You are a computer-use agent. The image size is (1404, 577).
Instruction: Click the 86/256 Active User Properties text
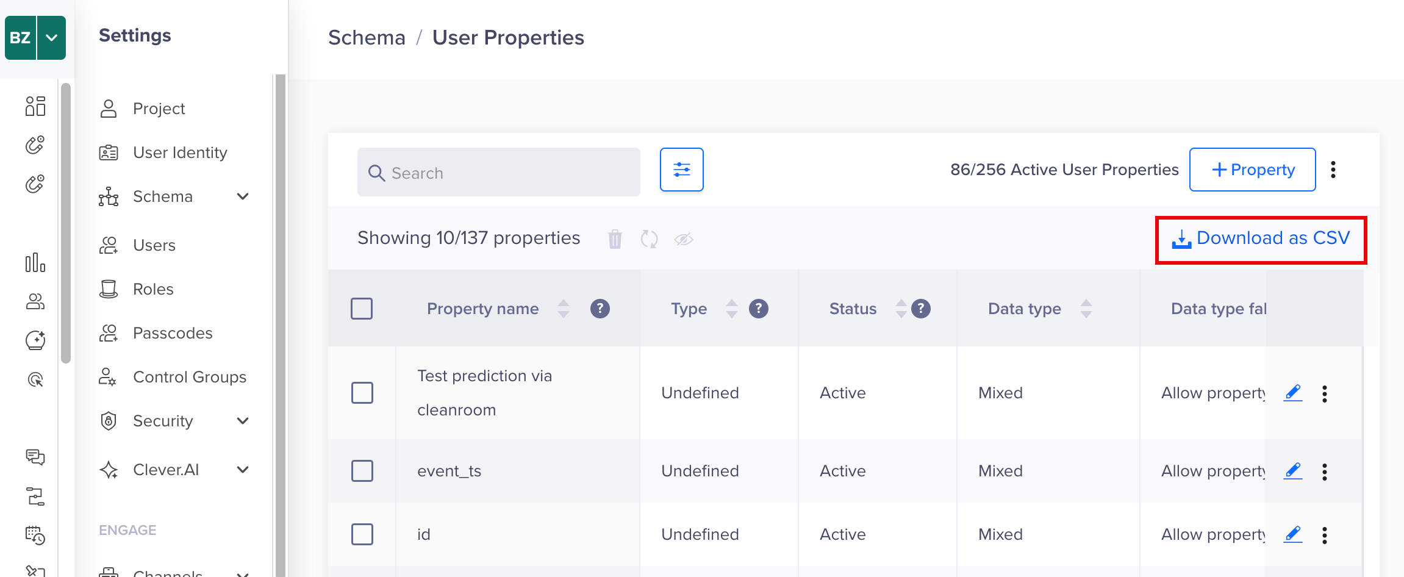coord(1064,170)
